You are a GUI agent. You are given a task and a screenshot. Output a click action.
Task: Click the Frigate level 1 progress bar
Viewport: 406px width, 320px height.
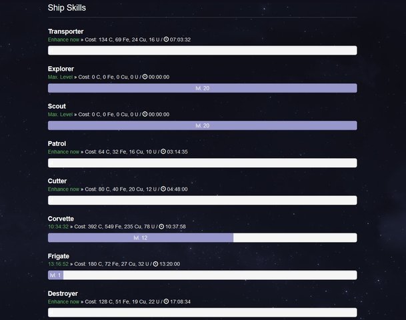click(55, 275)
